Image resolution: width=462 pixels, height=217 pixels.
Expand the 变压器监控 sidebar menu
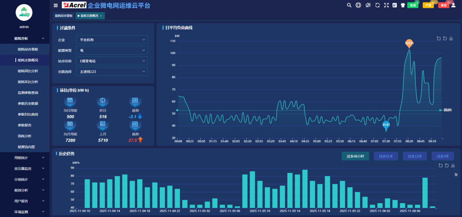[25, 168]
